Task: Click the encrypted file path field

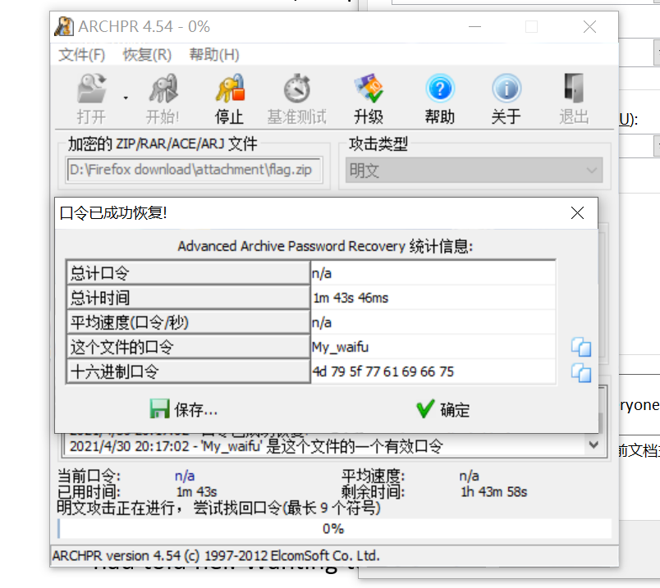Action: (x=194, y=170)
